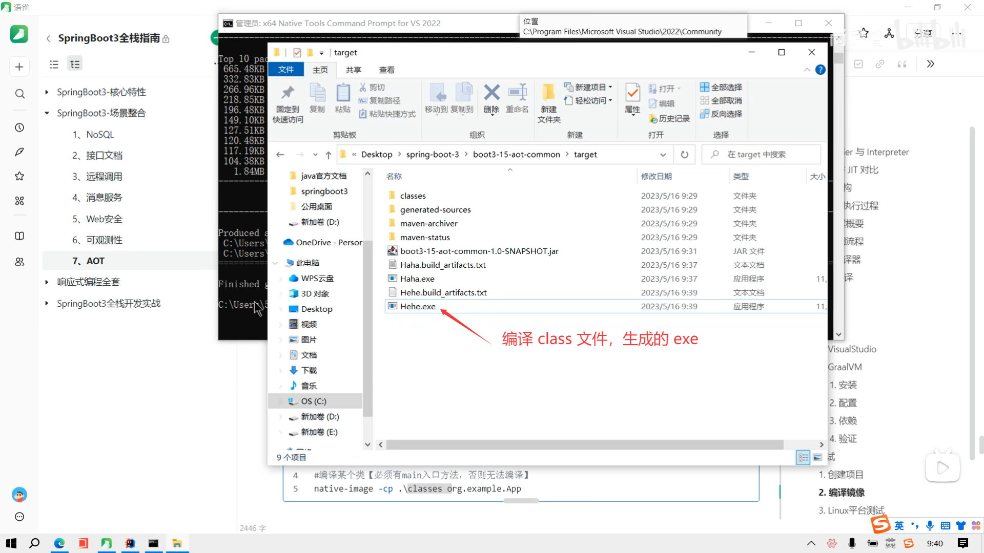984x553 pixels.
Task: Expand the 新建项目 dropdown
Action: click(x=610, y=87)
